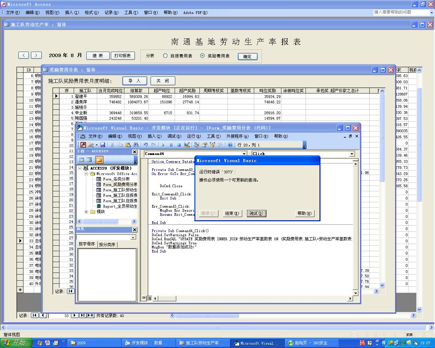Click the 帮助 button in error dialog

click(x=304, y=213)
